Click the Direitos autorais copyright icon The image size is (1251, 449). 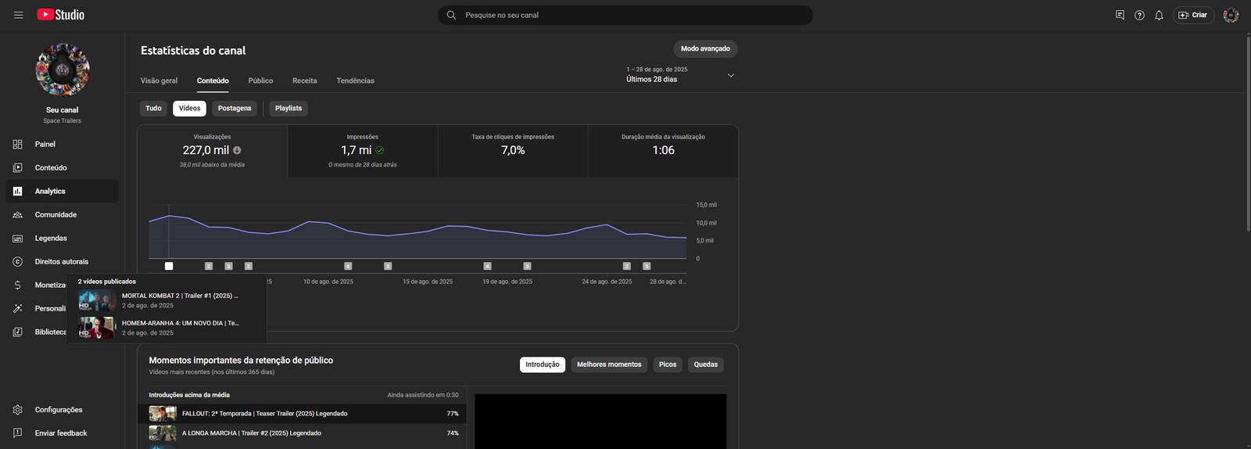tap(17, 261)
